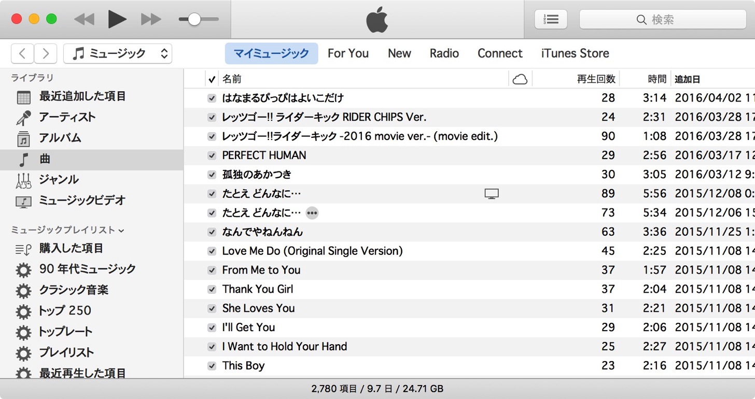
Task: Sort by 再生回数 column header
Action: click(576, 79)
